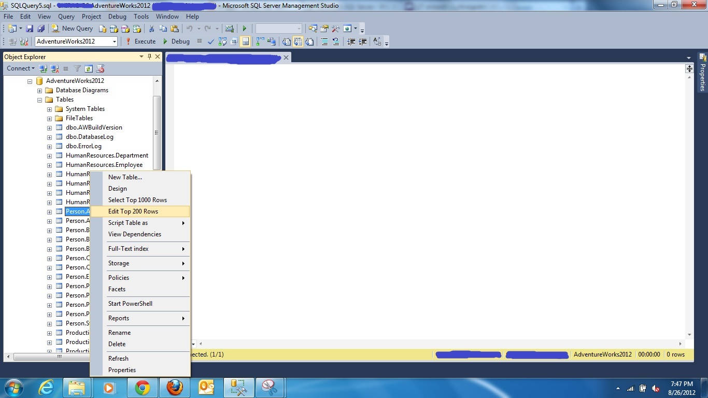Toggle auto-hide pin on Object Explorer panel
This screenshot has height=398, width=708.
149,56
